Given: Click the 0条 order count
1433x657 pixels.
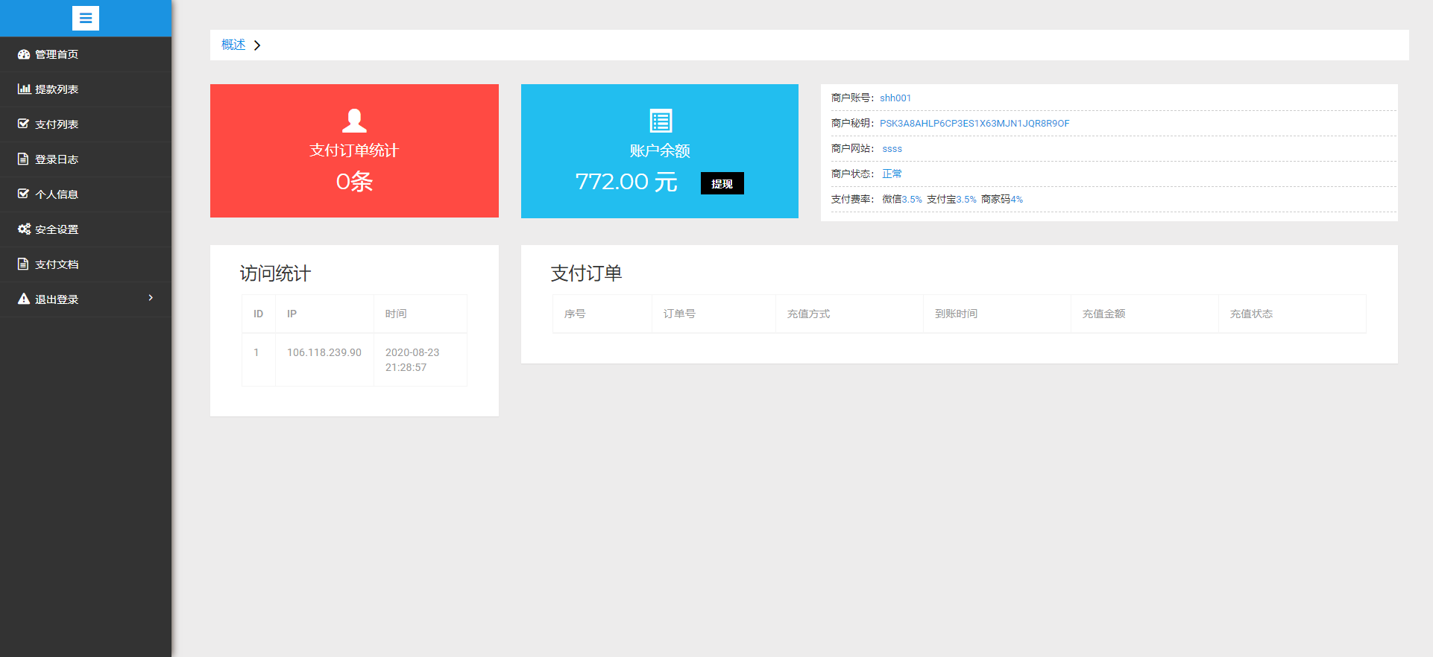Looking at the screenshot, I should click(354, 181).
